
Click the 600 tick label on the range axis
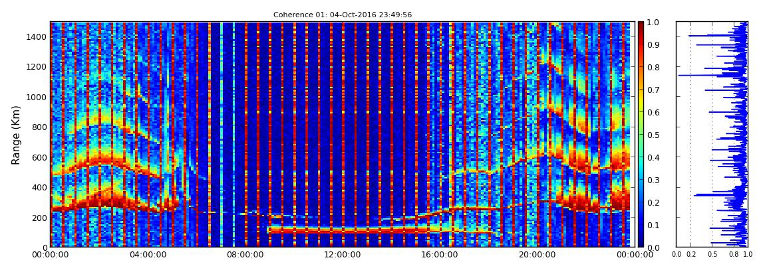coord(41,157)
